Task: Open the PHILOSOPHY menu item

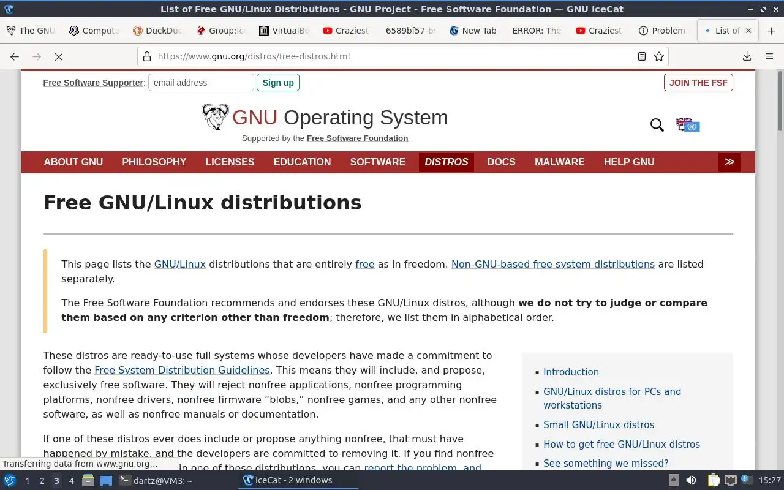Action: [154, 162]
